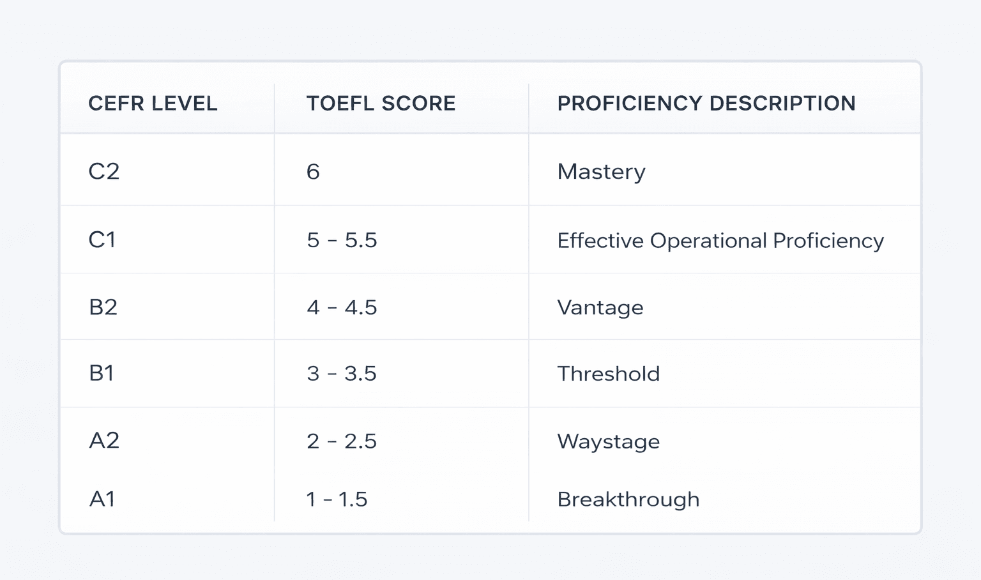
Task: Click the 5 – 5.5 score cell
Action: (x=342, y=240)
